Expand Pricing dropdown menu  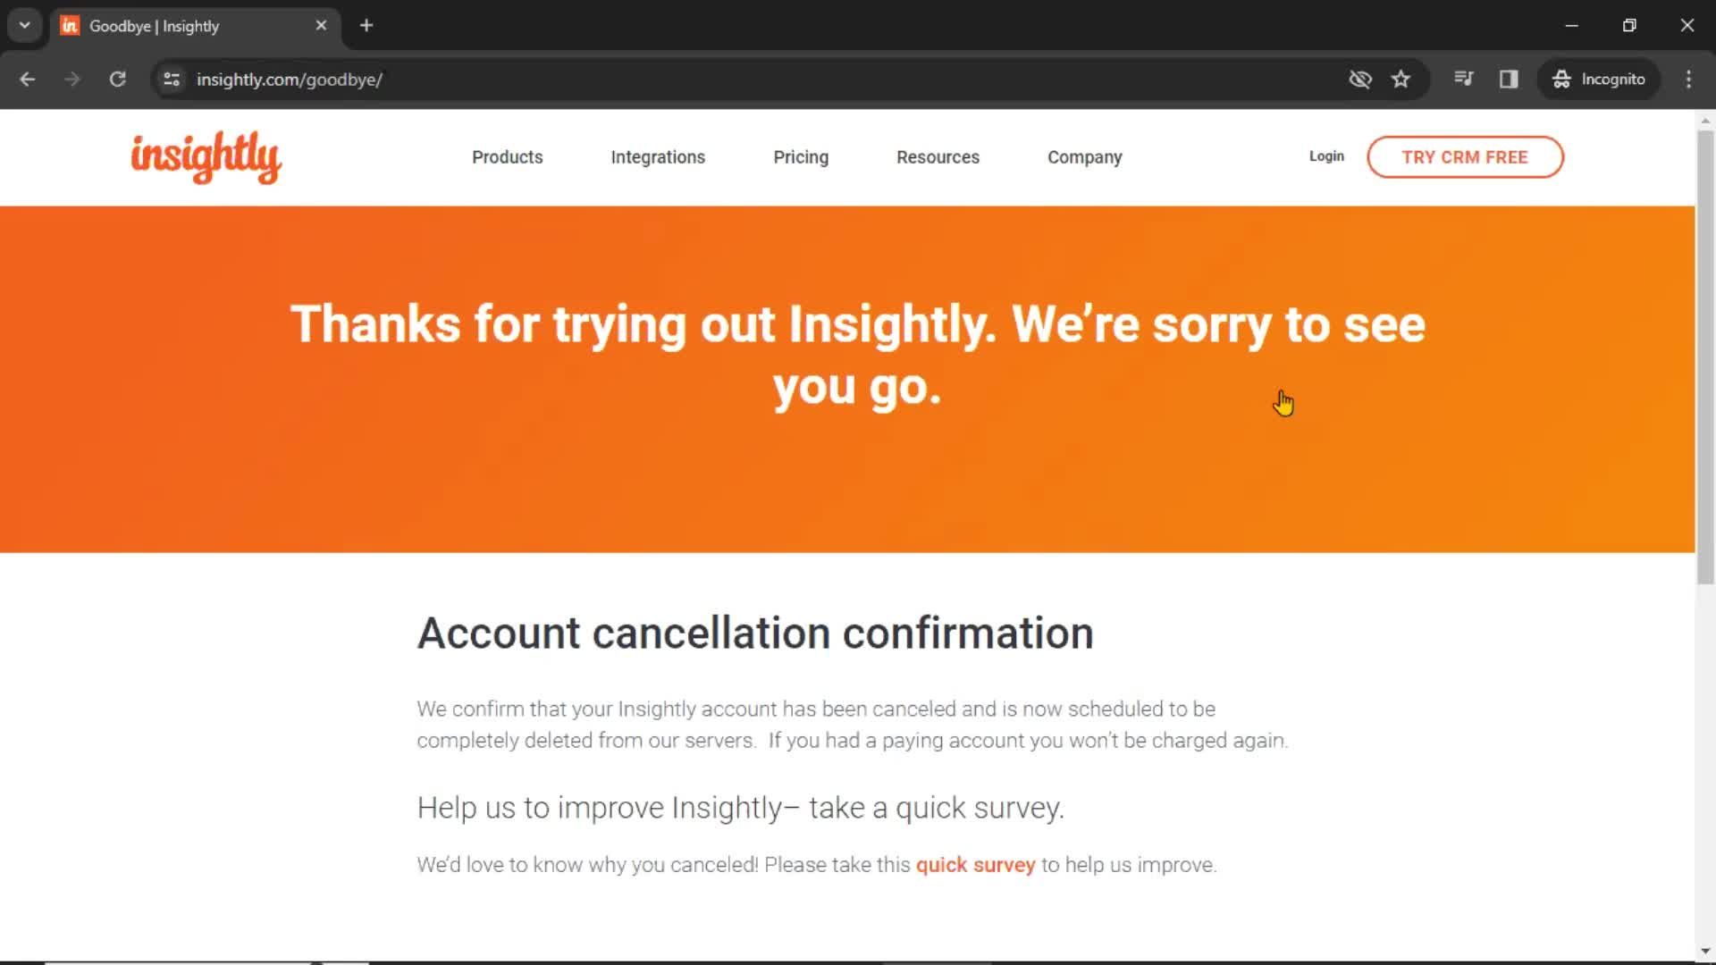click(802, 156)
